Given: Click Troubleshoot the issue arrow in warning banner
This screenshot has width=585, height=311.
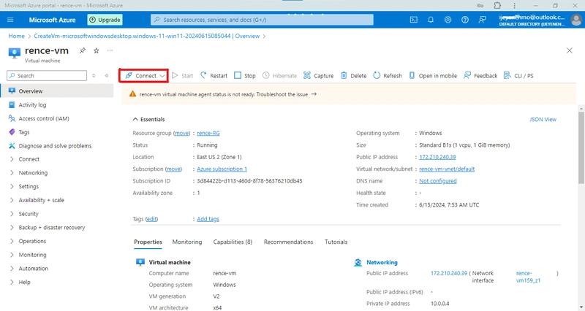Looking at the screenshot, I should click(314, 94).
